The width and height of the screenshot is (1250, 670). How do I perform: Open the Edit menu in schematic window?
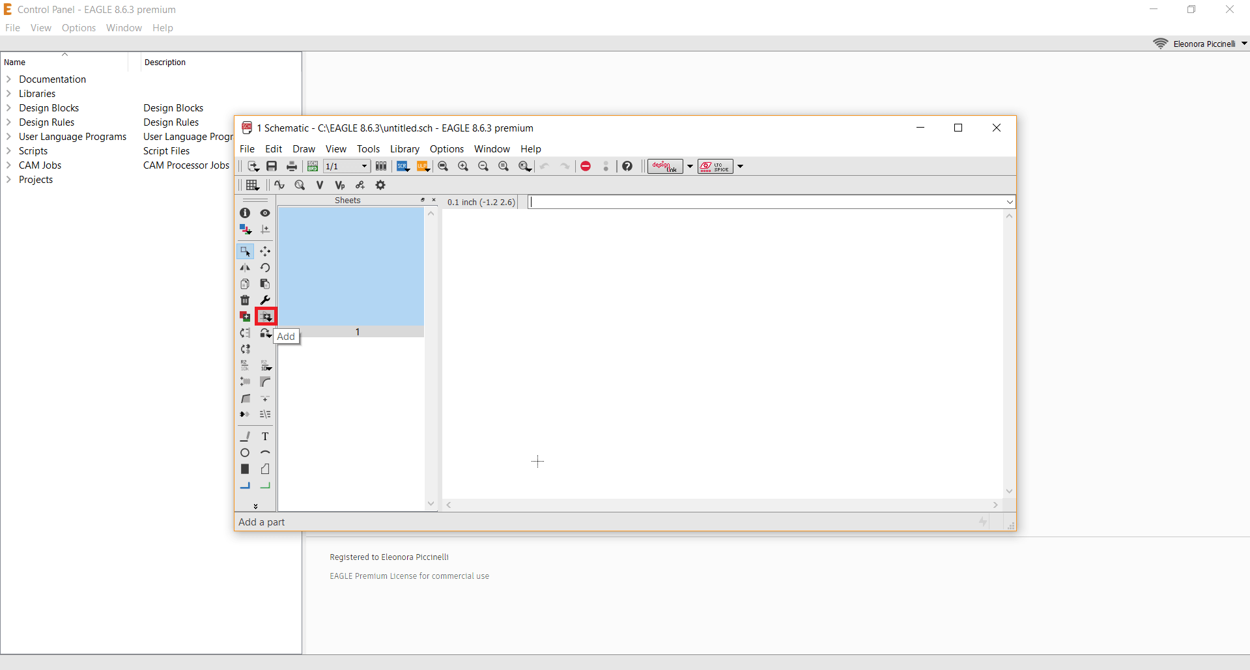[274, 149]
